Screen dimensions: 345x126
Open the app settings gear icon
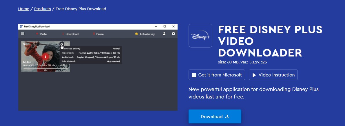point(174,34)
